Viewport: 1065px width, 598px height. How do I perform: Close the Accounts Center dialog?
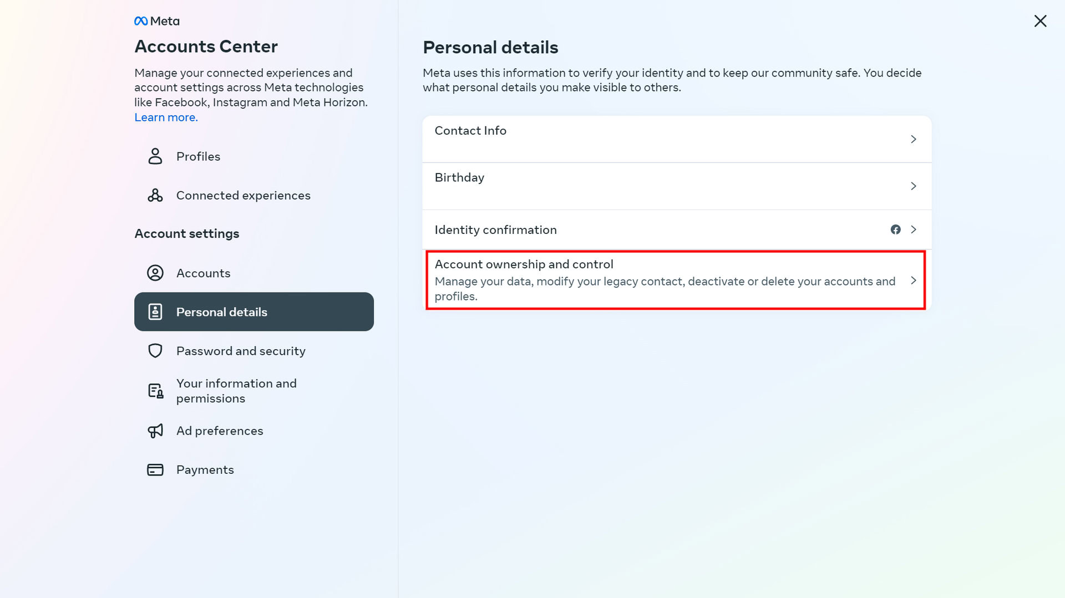click(x=1040, y=21)
